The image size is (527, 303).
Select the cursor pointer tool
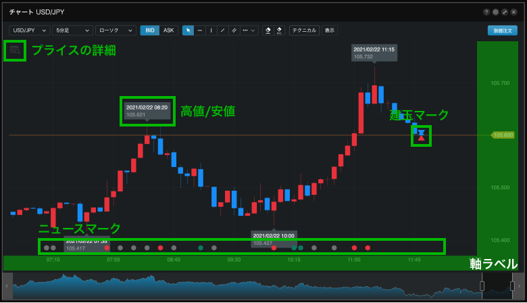[x=189, y=30]
